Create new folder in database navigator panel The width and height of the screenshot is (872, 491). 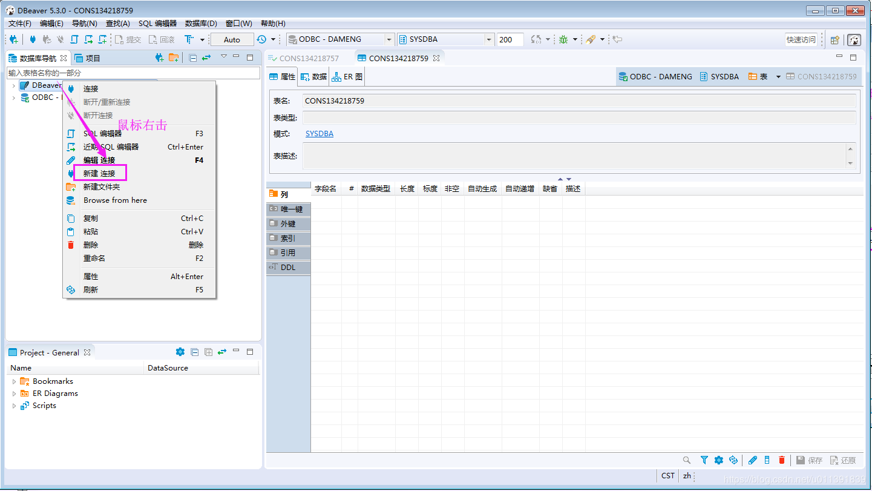174,58
